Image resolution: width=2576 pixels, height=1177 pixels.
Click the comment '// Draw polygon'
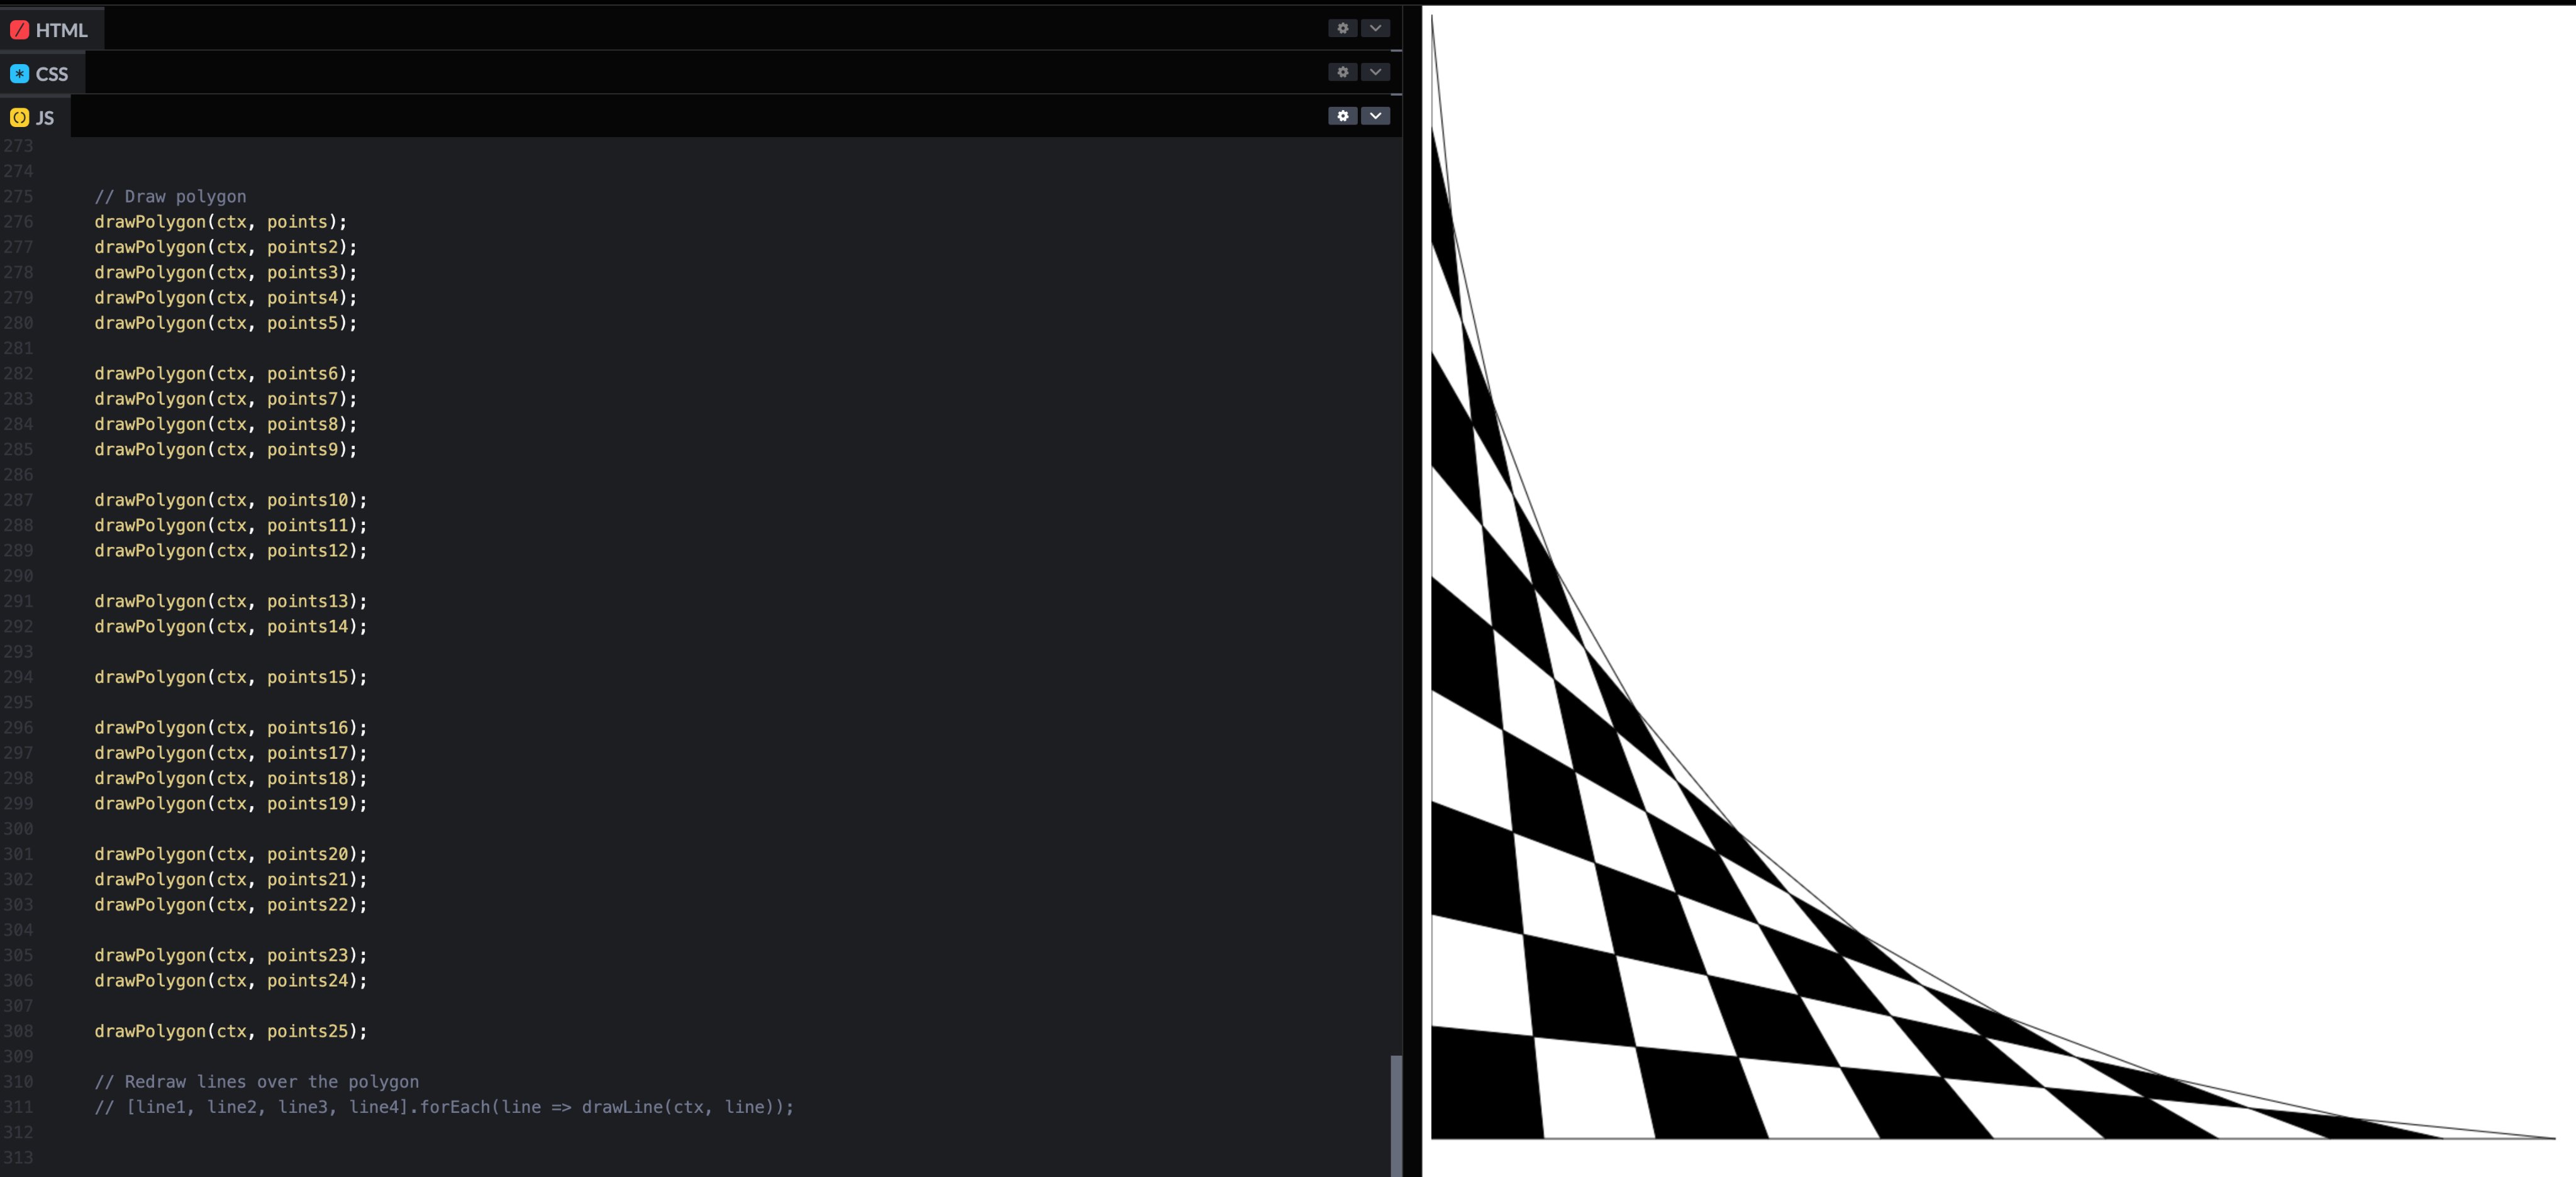tap(170, 197)
